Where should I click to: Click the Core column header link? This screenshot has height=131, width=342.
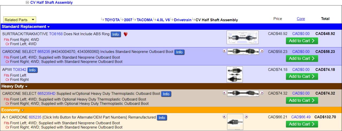click(301, 19)
